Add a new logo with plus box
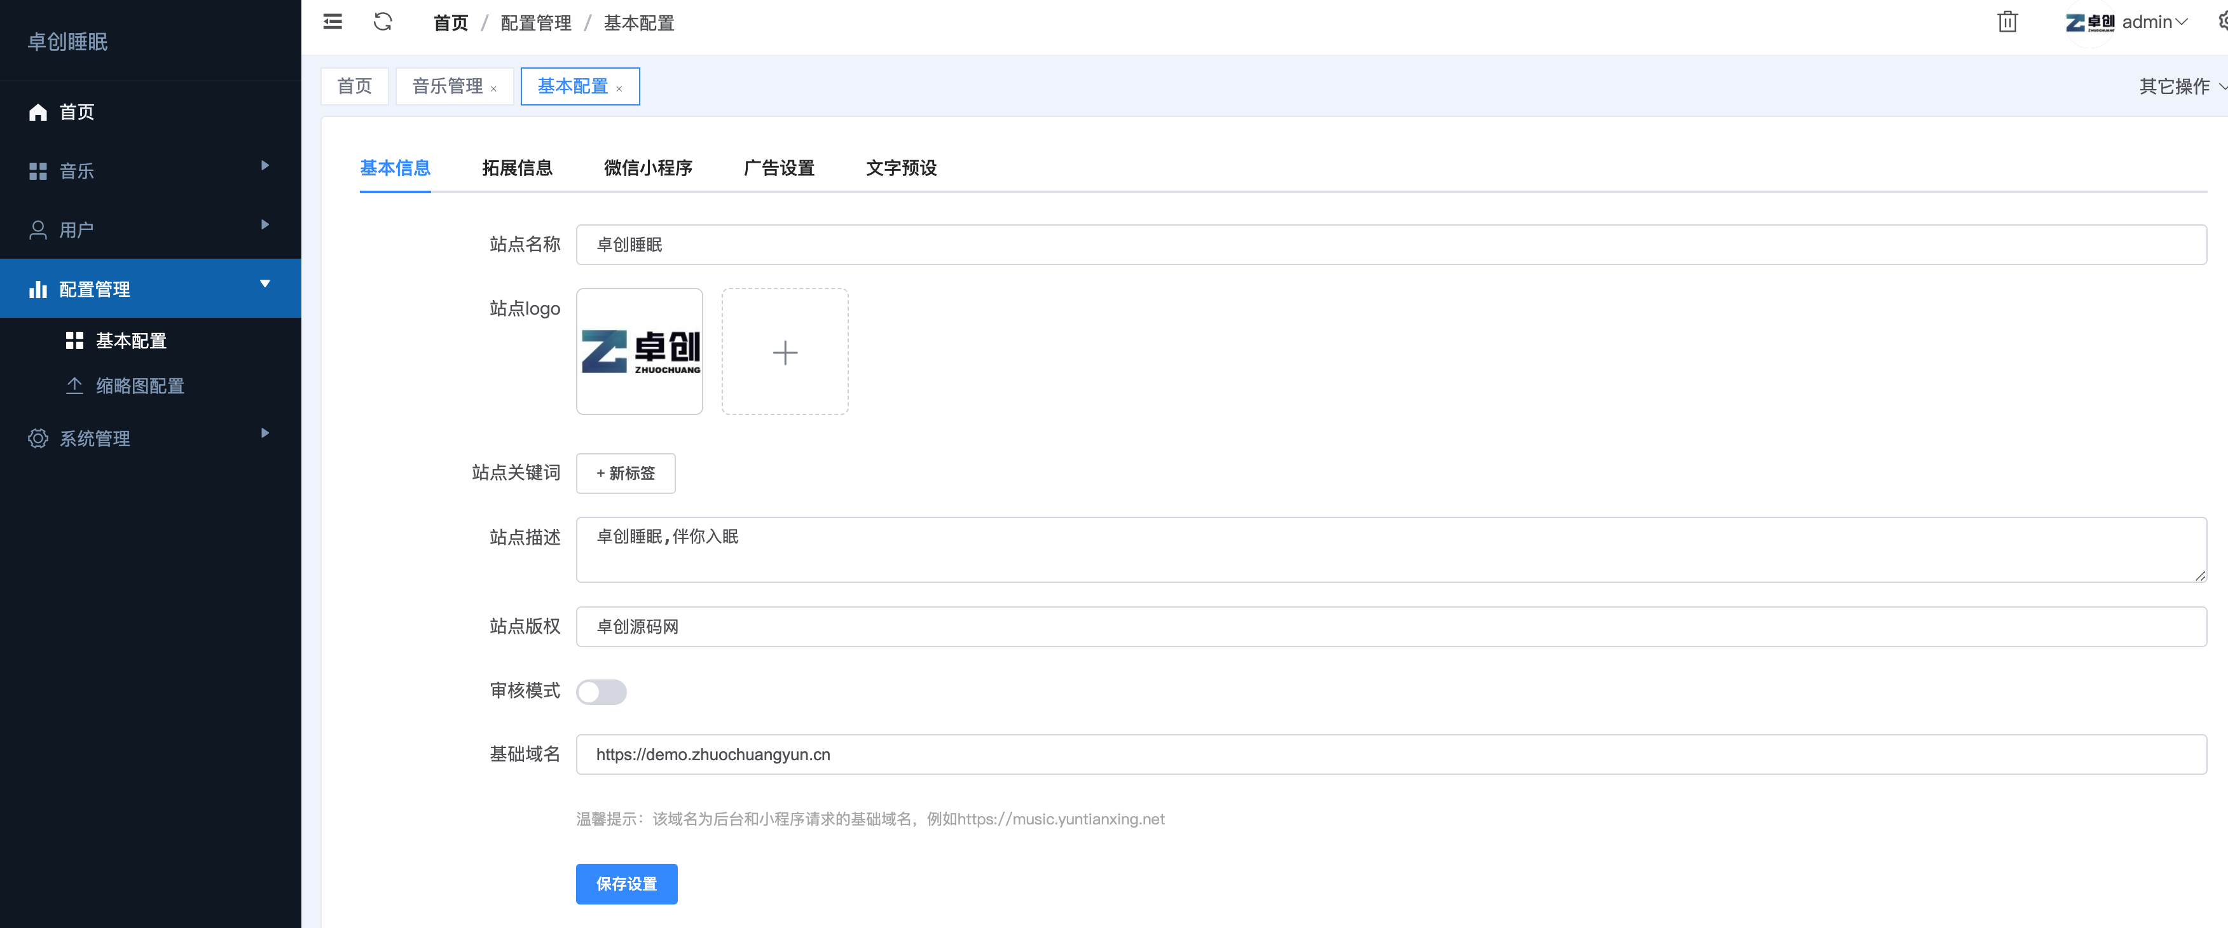 (785, 351)
